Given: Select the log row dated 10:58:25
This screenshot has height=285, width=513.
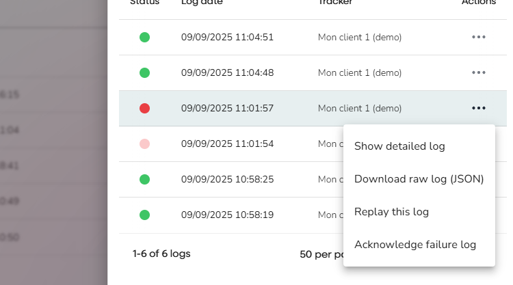Looking at the screenshot, I should [227, 179].
